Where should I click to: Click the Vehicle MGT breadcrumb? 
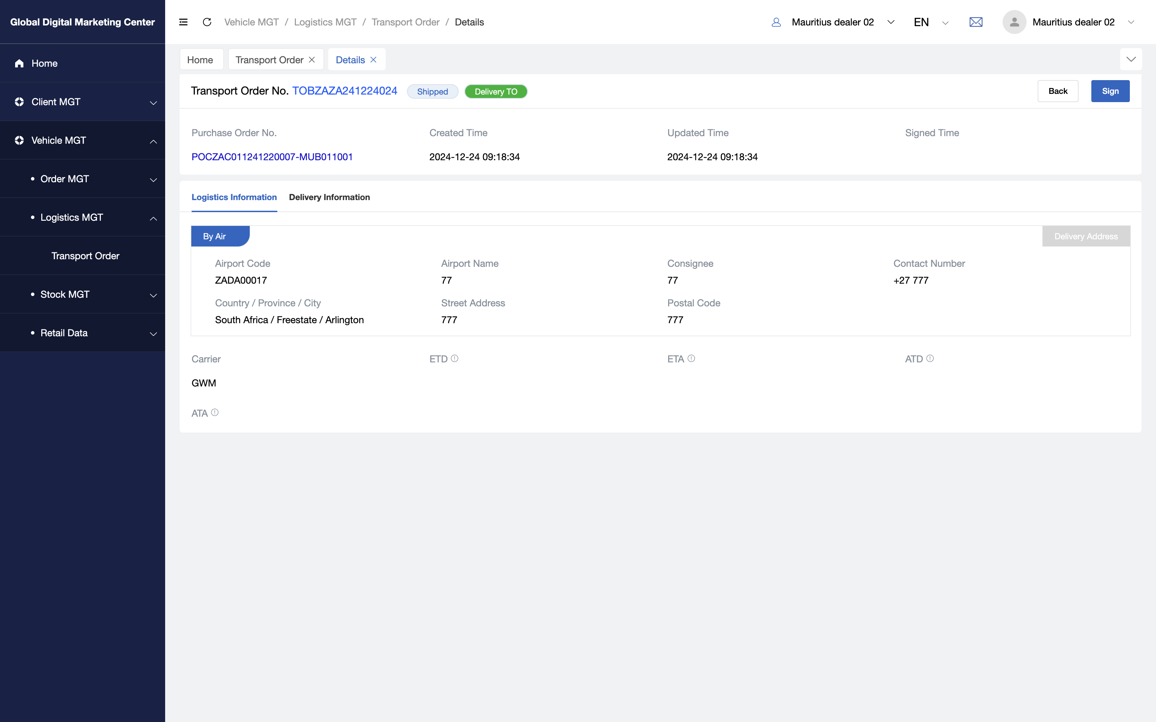(251, 22)
